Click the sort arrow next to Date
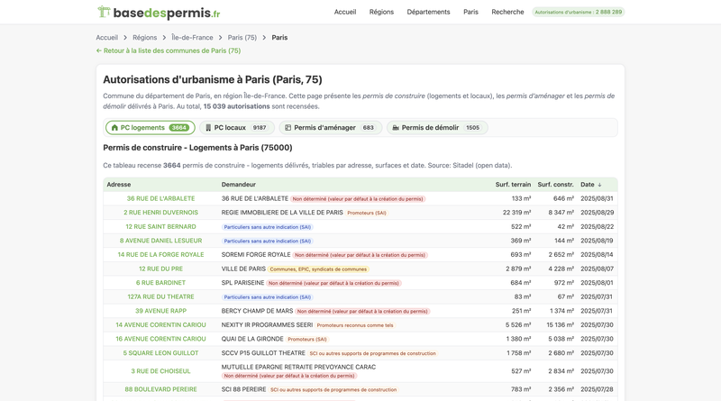 click(x=600, y=185)
